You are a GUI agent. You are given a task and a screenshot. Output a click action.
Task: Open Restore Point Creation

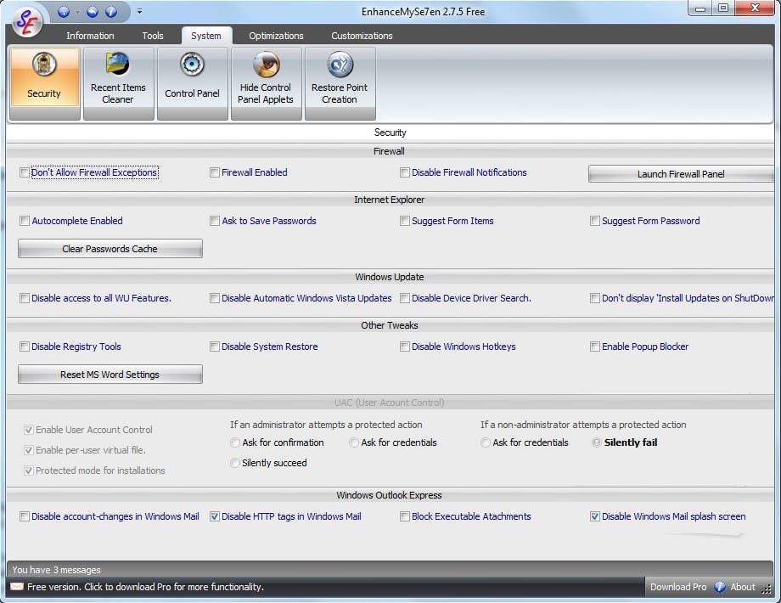(x=340, y=83)
